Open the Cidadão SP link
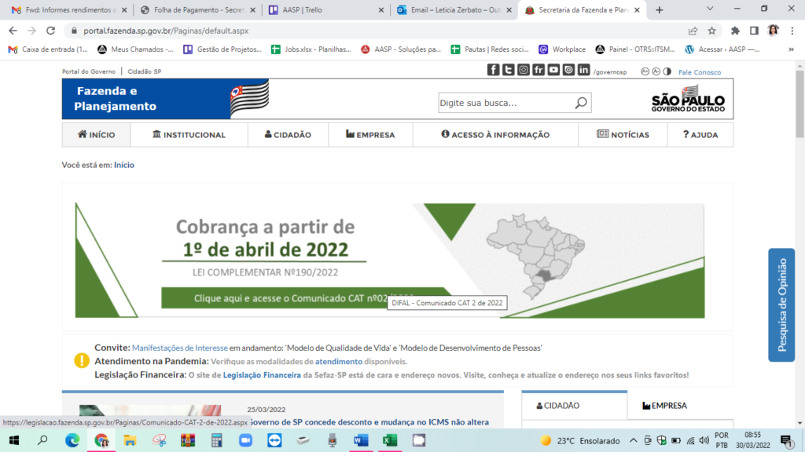 click(x=145, y=71)
